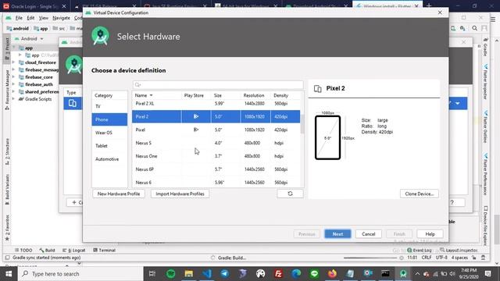Viewport: 500px width, 281px height.
Task: Open FileZilla from taskbar
Action: click(278, 274)
